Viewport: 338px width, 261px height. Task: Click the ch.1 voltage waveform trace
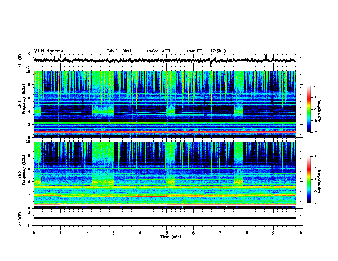point(164,61)
